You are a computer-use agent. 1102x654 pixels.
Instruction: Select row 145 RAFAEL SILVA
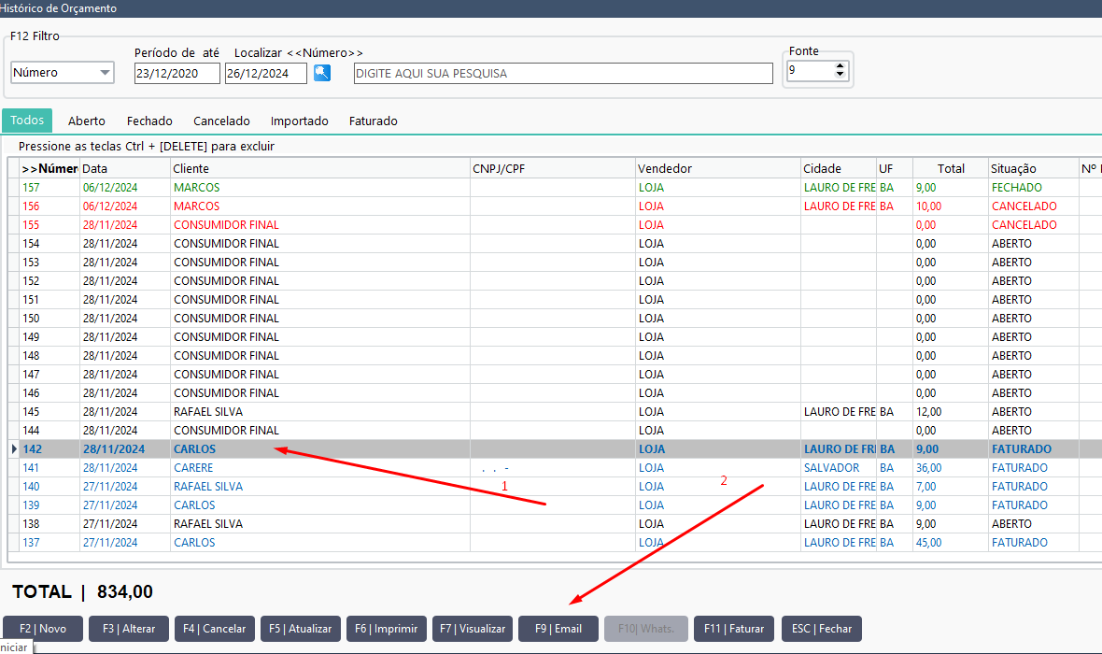[556, 412]
